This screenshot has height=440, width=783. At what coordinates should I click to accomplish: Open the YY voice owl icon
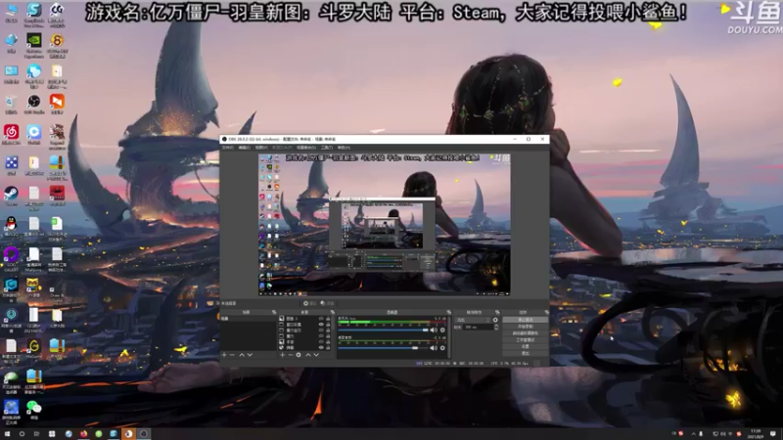pos(34,286)
